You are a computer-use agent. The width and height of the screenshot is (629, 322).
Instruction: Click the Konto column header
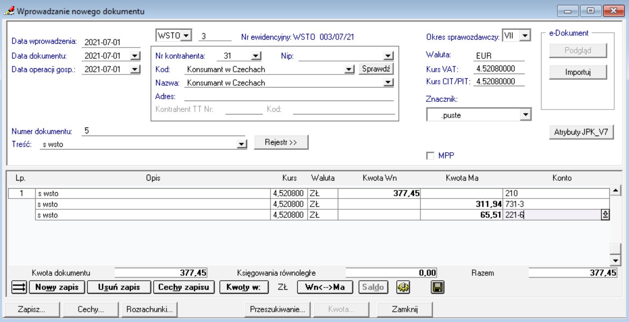point(561,178)
